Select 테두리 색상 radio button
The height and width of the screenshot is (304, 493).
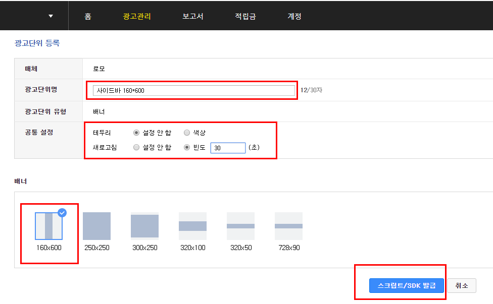coord(187,133)
